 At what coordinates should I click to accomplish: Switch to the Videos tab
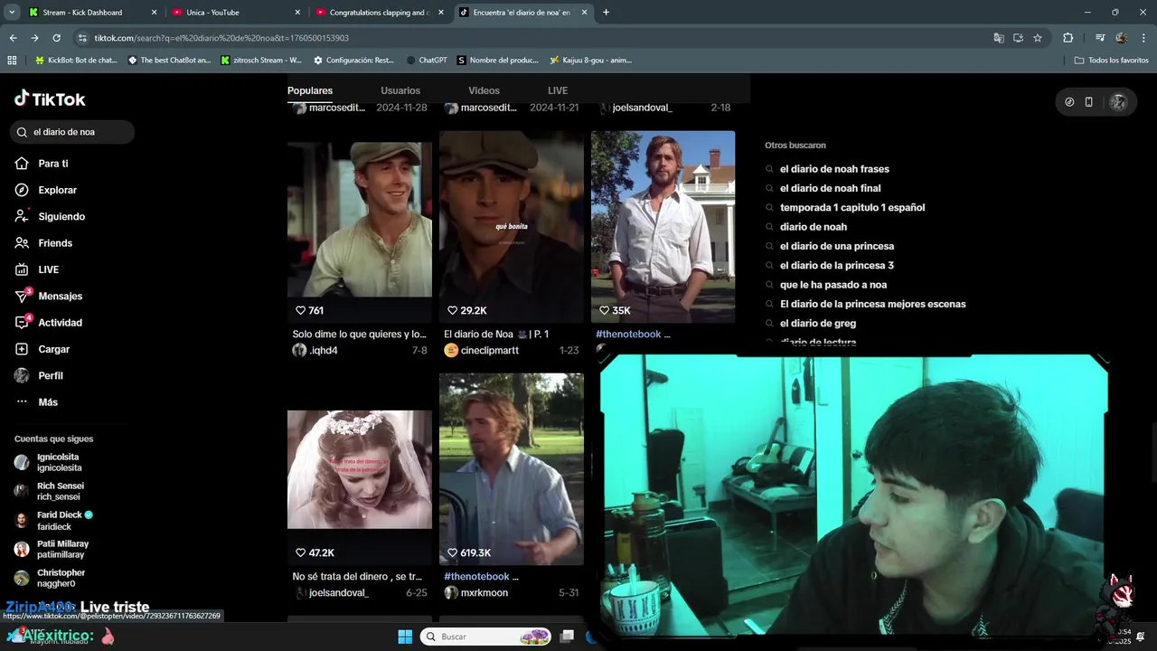484,90
